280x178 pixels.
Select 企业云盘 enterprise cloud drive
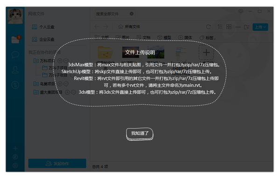[43, 39]
